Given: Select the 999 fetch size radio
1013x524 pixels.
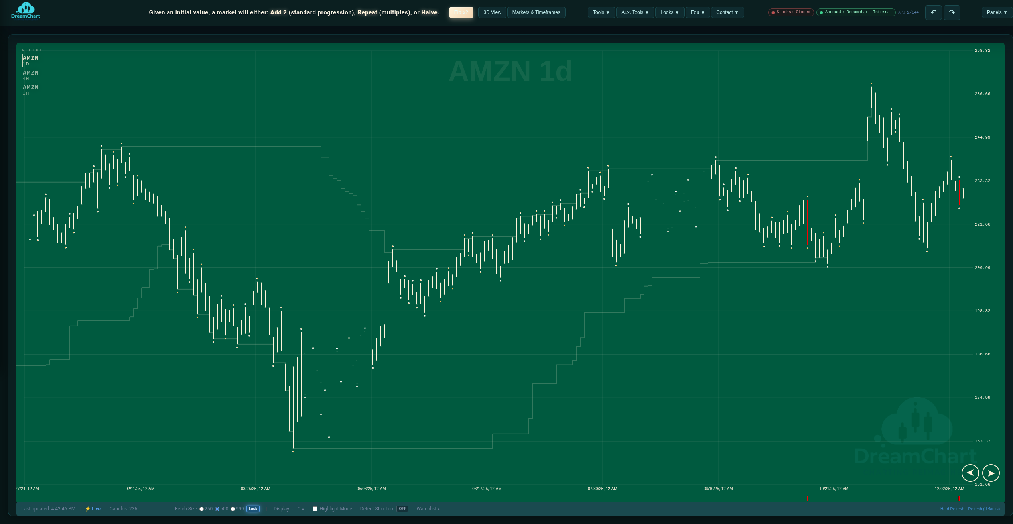Looking at the screenshot, I should pyautogui.click(x=233, y=509).
